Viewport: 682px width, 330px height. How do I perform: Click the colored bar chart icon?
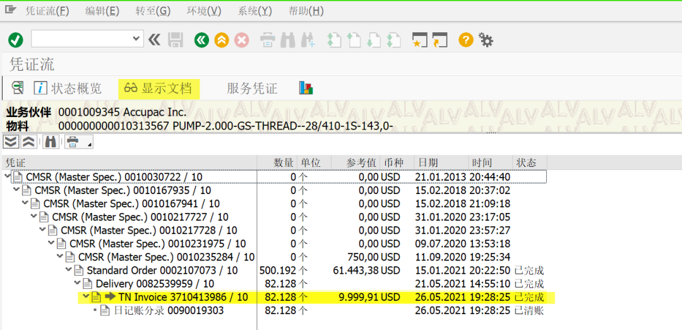pos(306,89)
